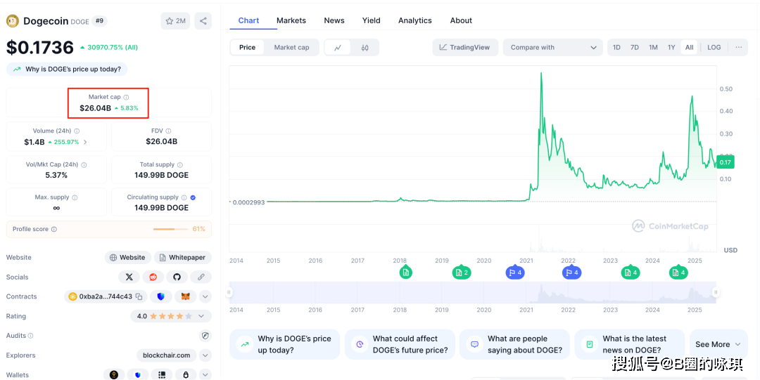Click the verified circulating supply badge
The height and width of the screenshot is (380, 760).
[193, 197]
